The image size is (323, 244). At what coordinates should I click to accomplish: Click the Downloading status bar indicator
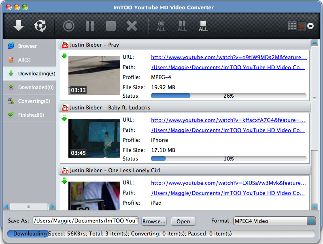(28, 234)
